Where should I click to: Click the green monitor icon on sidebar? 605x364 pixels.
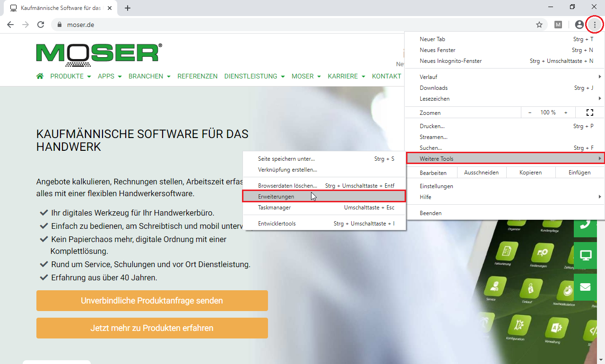click(x=586, y=256)
